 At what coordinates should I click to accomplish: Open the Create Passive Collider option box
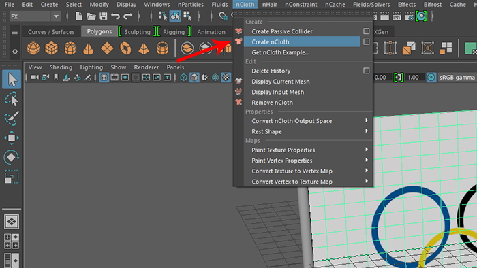tap(367, 31)
